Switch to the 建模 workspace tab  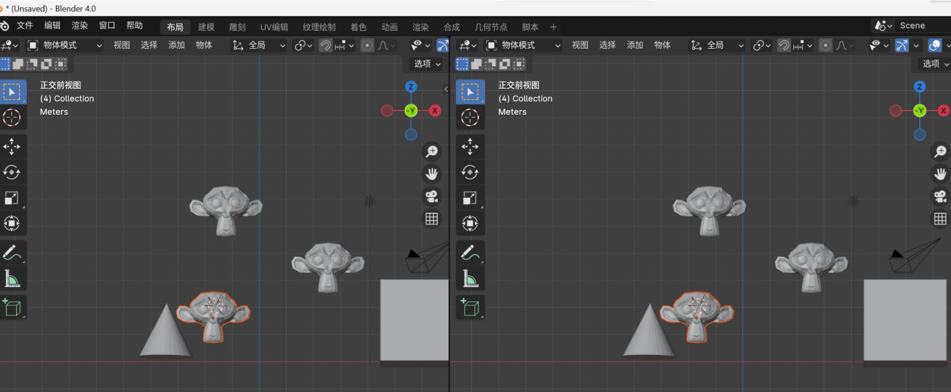pos(206,27)
